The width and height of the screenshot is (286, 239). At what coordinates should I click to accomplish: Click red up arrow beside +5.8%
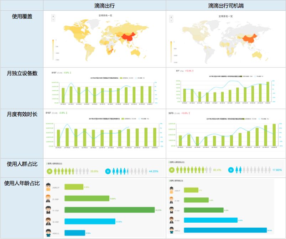click(x=189, y=113)
